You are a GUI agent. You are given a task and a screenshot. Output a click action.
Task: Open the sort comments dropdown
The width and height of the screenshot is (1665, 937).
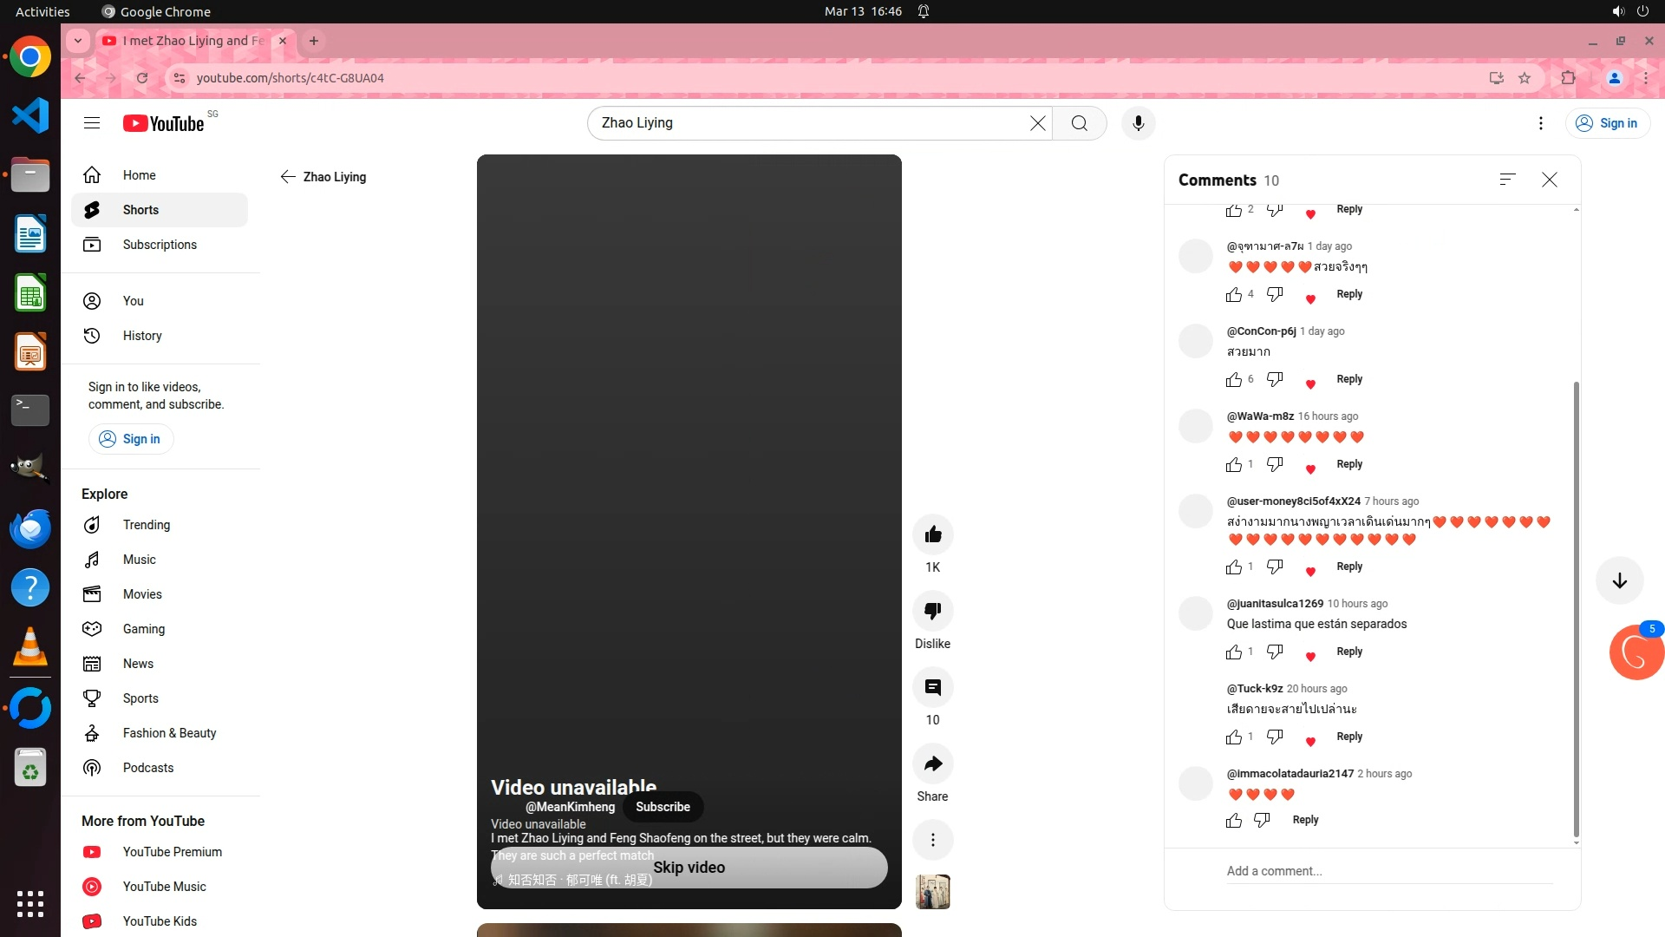click(x=1507, y=180)
